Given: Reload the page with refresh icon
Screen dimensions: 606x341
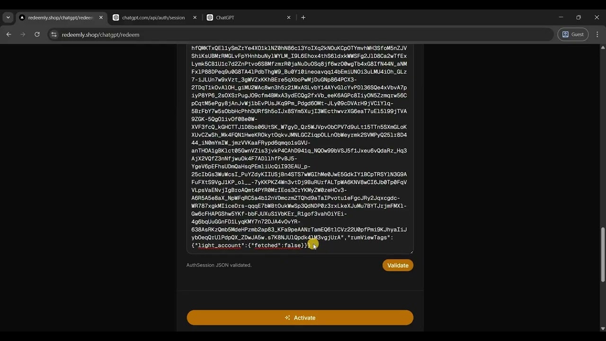Looking at the screenshot, I should pos(37,35).
